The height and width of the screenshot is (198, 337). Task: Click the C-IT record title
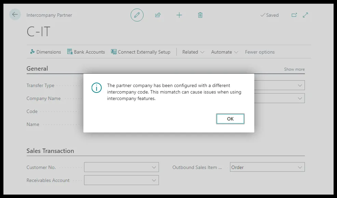pyautogui.click(x=39, y=31)
